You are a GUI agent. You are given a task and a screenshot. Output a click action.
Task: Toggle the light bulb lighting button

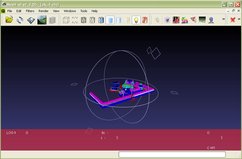coord(136,20)
